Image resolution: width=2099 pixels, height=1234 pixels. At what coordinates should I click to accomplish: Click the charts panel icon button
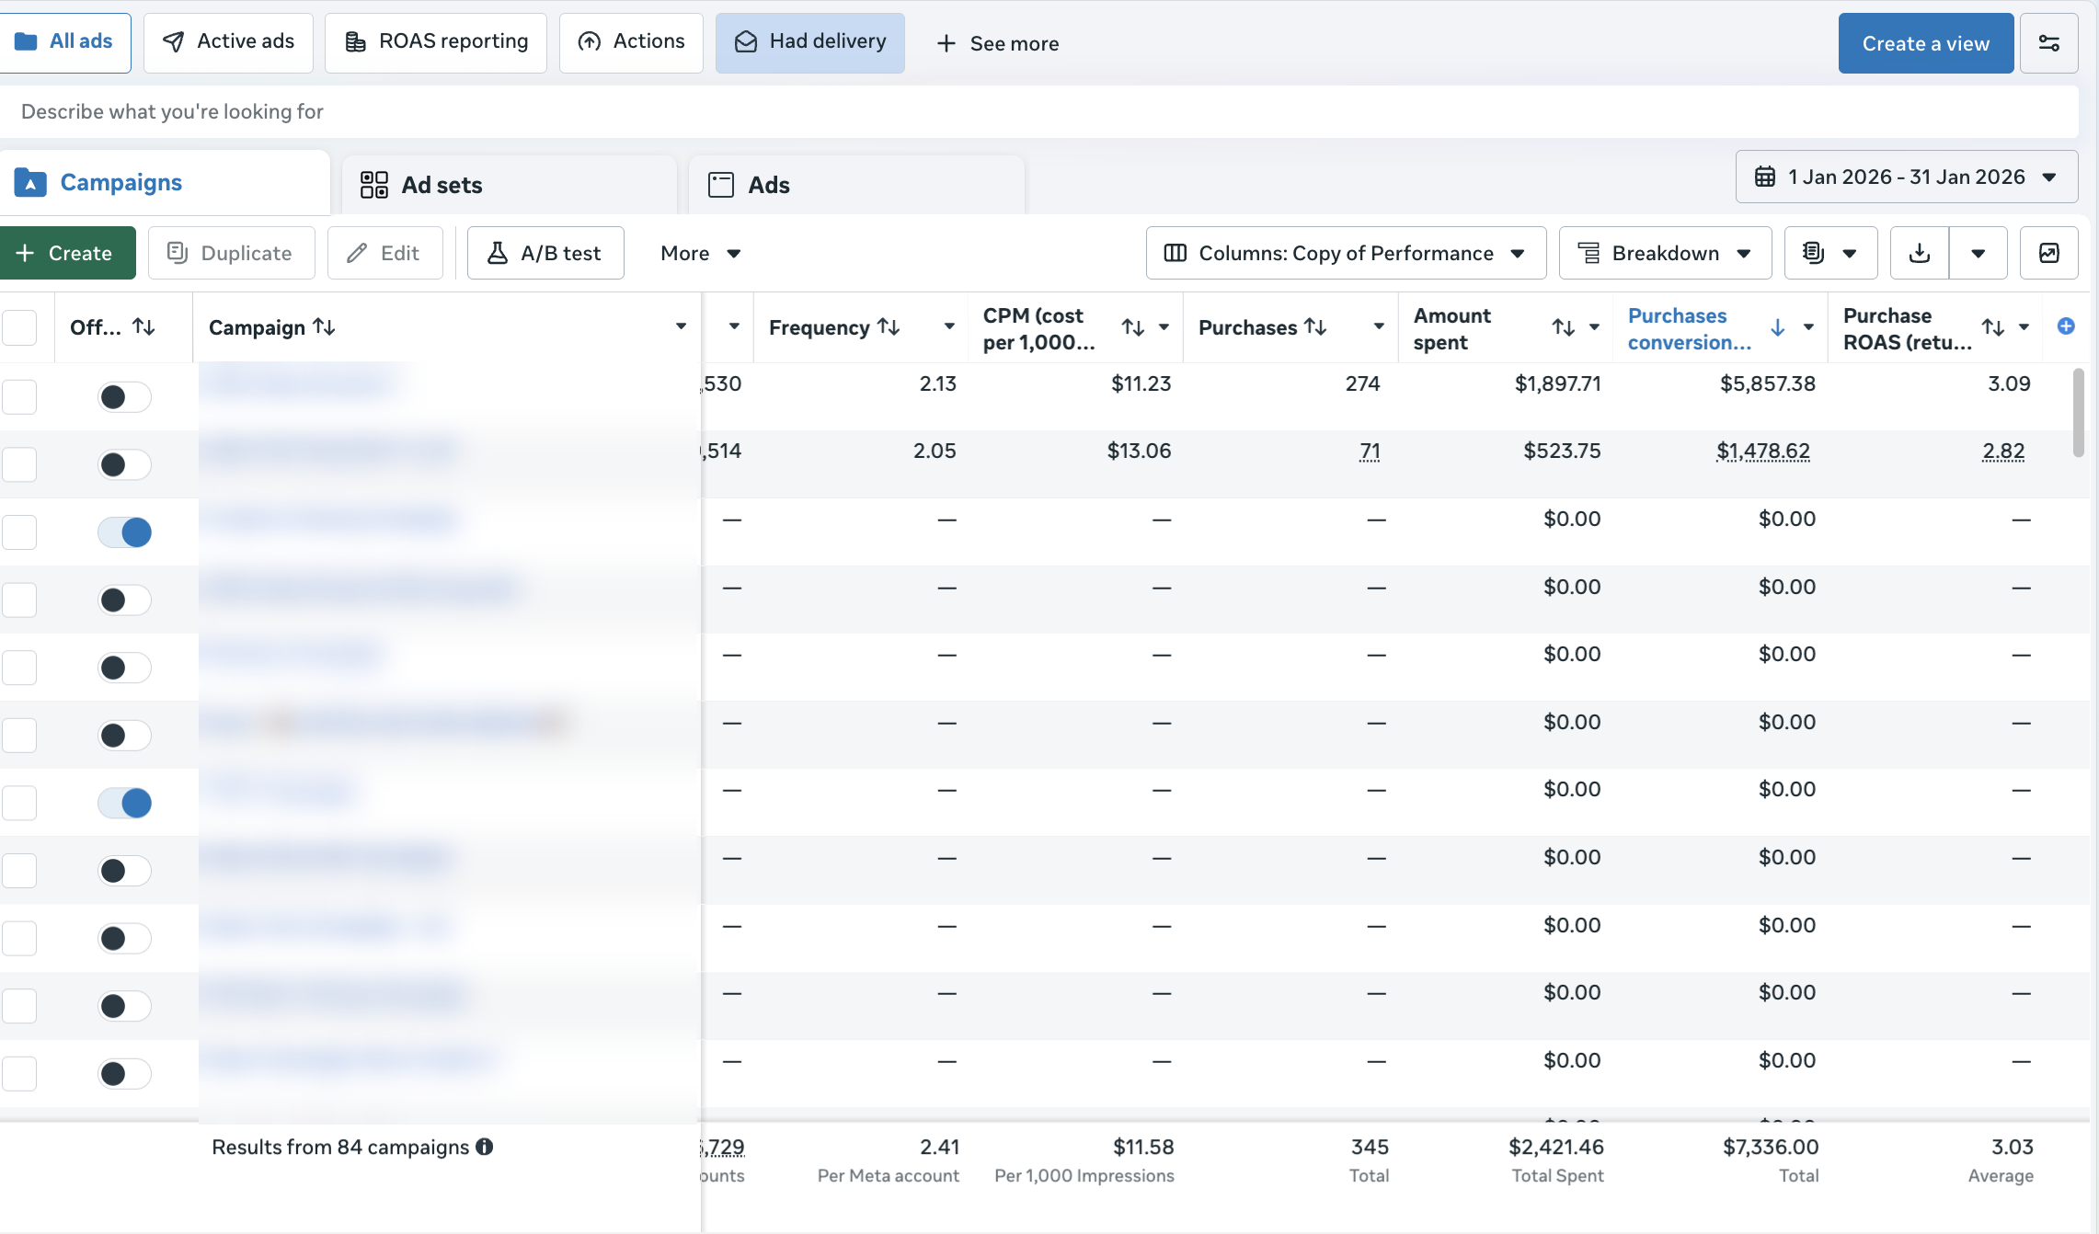2048,253
